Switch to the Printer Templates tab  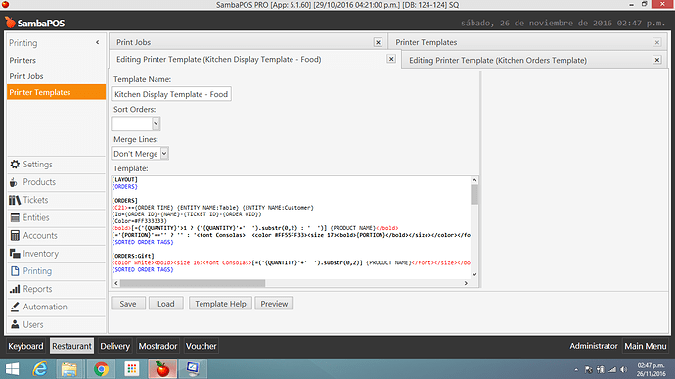click(427, 42)
